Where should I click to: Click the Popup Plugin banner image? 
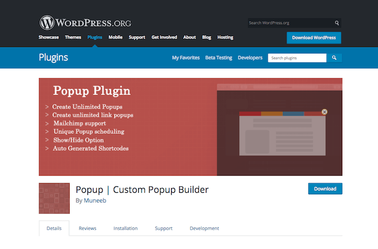(191, 127)
